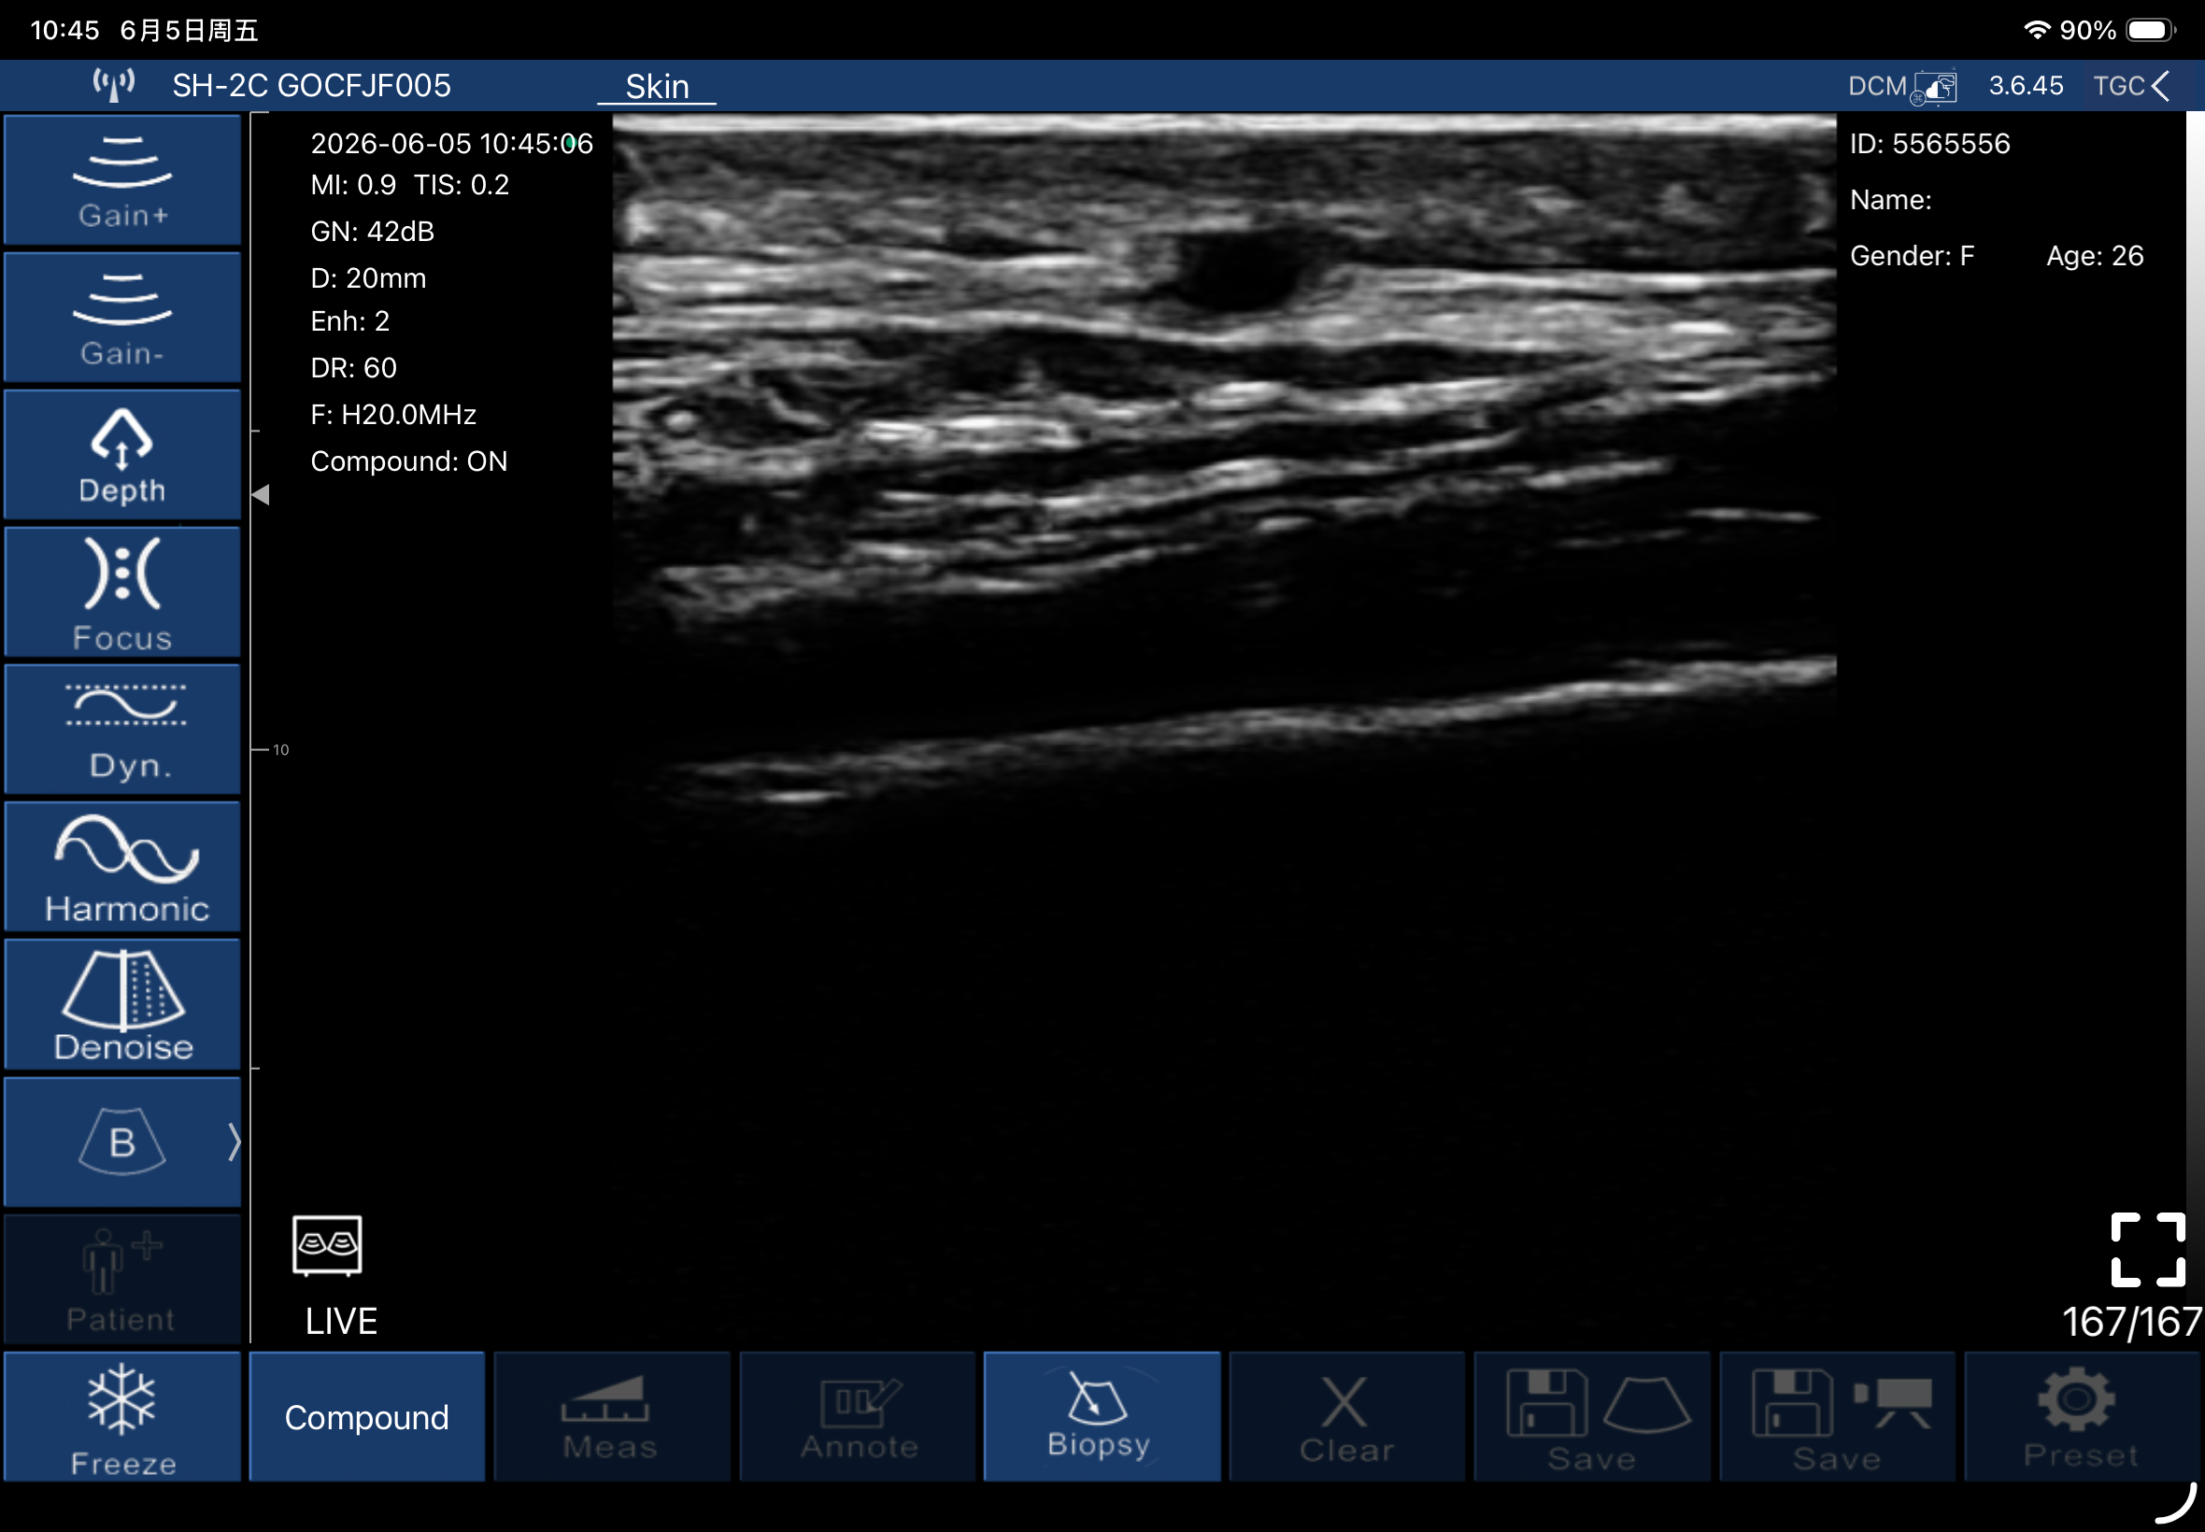Enter fullscreen with the expand icon

(2148, 1250)
